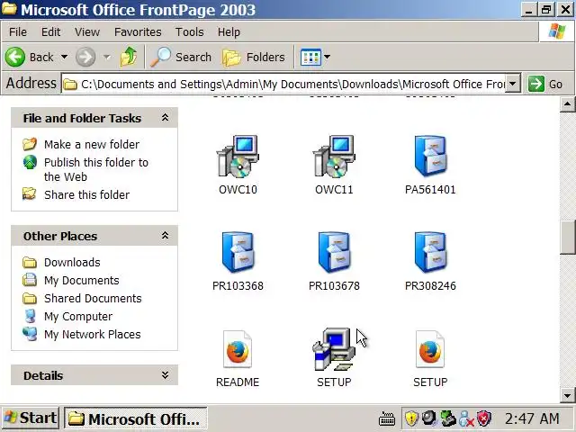Image resolution: width=576 pixels, height=432 pixels.
Task: Click the red shield tray icon
Action: coord(484,418)
